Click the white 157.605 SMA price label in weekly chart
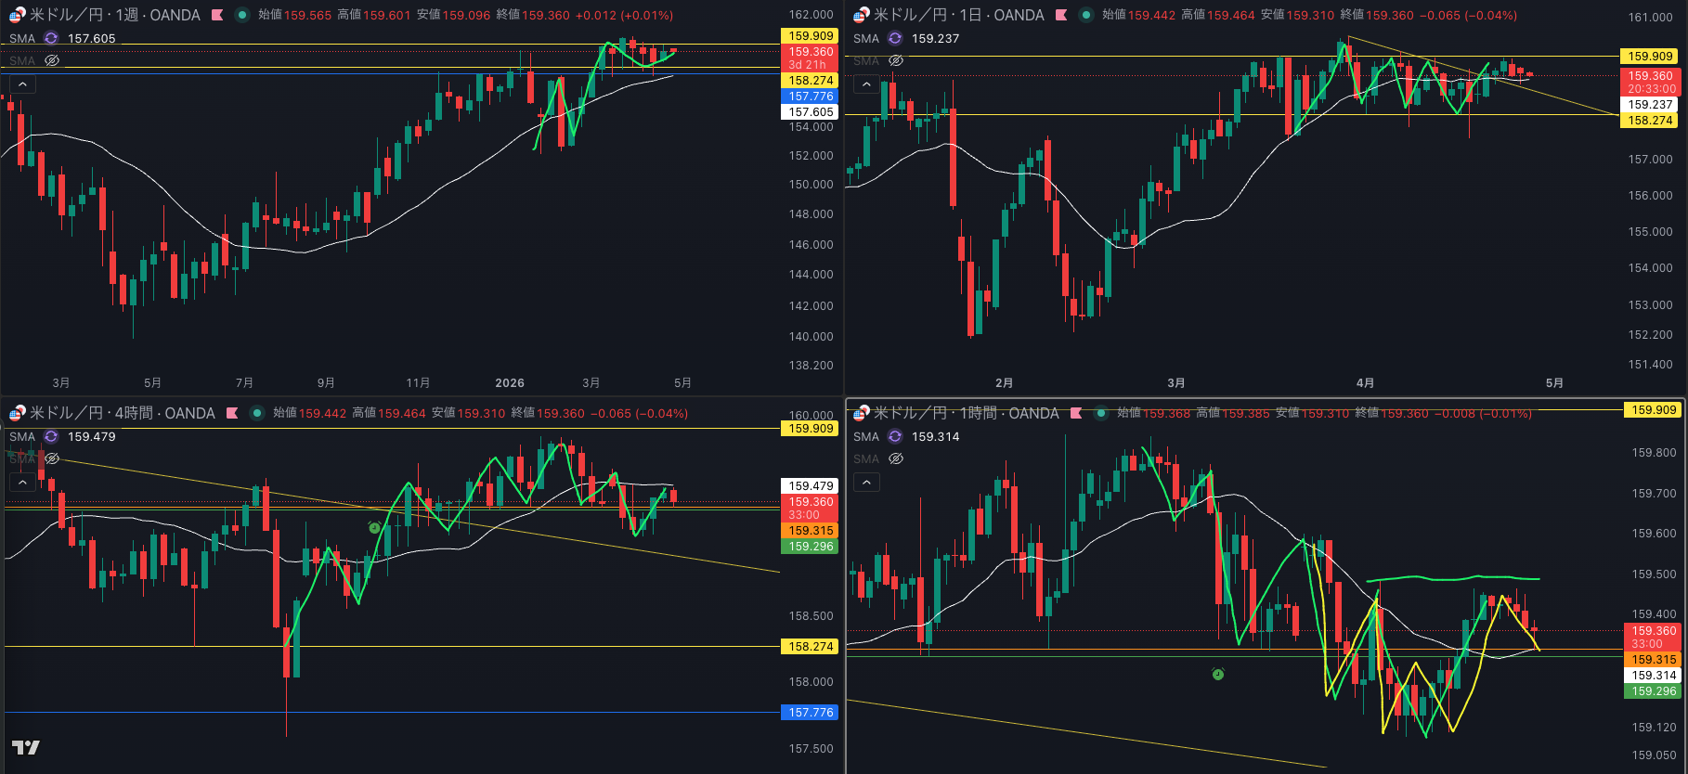This screenshot has height=774, width=1688. 811,112
